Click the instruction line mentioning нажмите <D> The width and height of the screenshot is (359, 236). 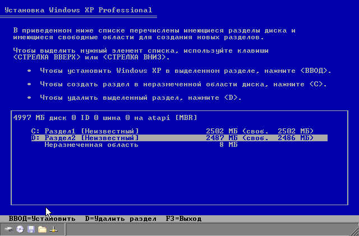141,98
